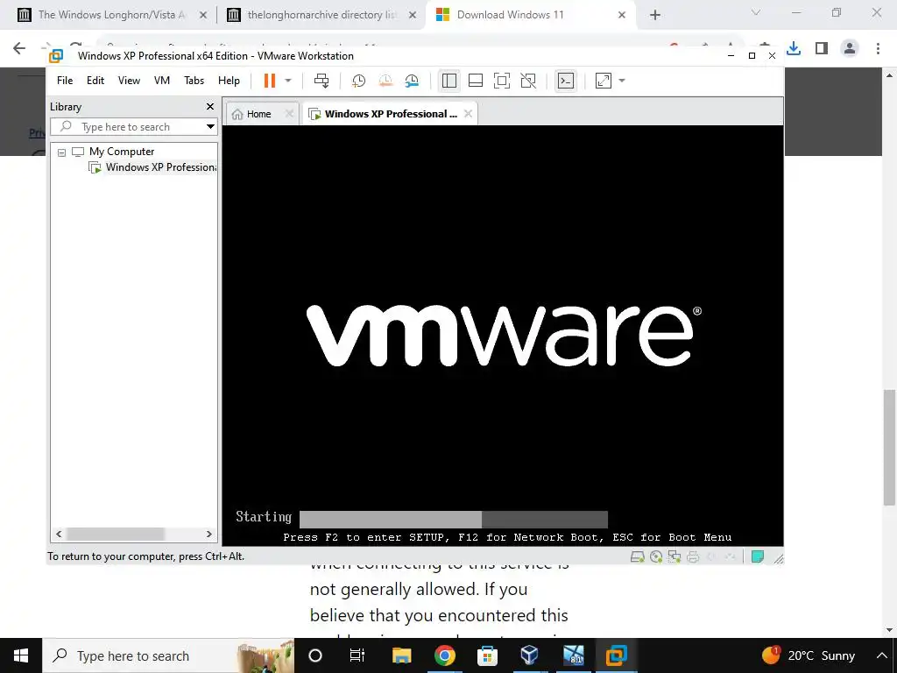The width and height of the screenshot is (897, 673).
Task: Open a new browser tab
Action: pos(655,16)
